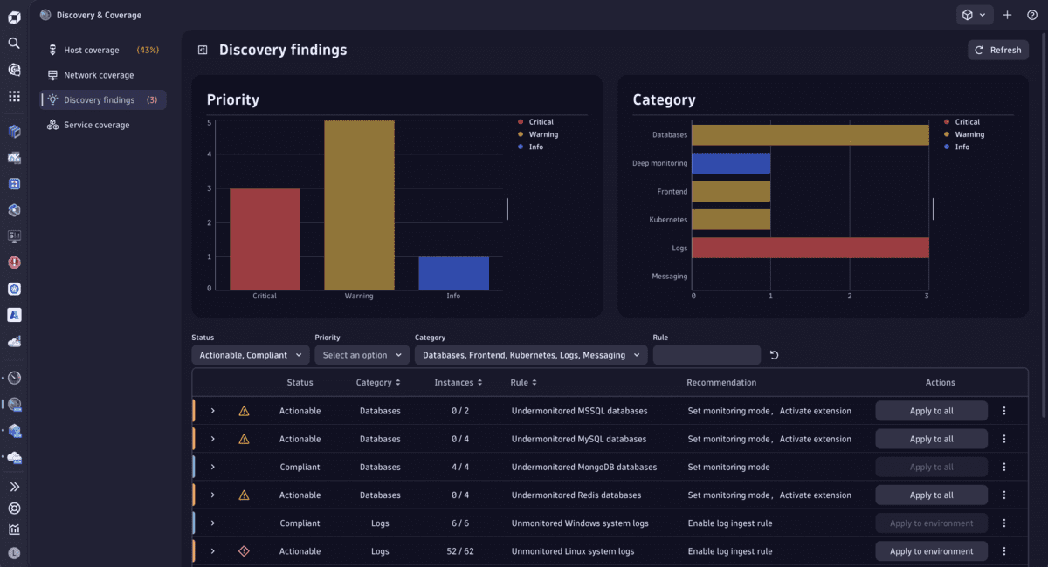The image size is (1048, 567).
Task: Open the search tool in the left rail
Action: (13, 43)
